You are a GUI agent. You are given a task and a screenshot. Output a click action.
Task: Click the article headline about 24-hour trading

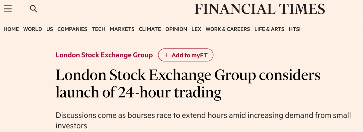(x=188, y=84)
